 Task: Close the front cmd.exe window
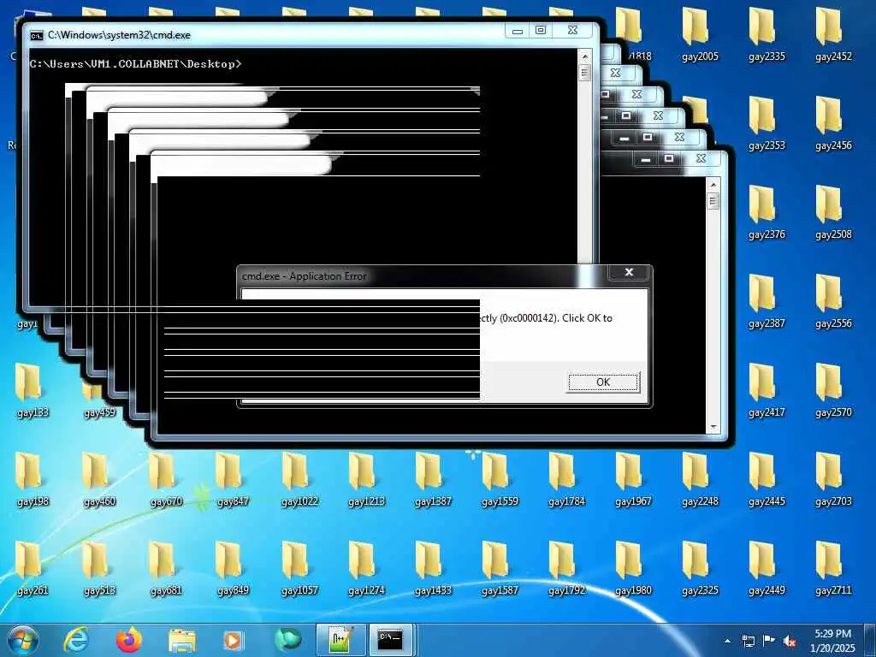[x=572, y=30]
